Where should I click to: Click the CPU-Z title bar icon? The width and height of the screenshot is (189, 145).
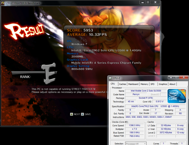click(x=110, y=78)
